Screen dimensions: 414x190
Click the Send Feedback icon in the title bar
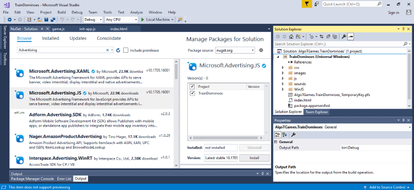click(317, 4)
